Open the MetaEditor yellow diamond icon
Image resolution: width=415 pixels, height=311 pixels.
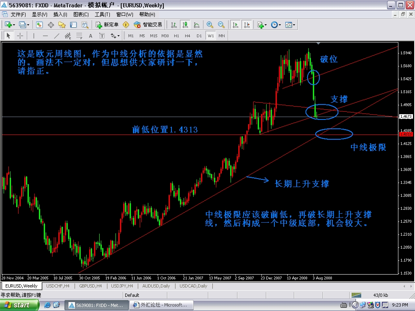tap(126, 25)
